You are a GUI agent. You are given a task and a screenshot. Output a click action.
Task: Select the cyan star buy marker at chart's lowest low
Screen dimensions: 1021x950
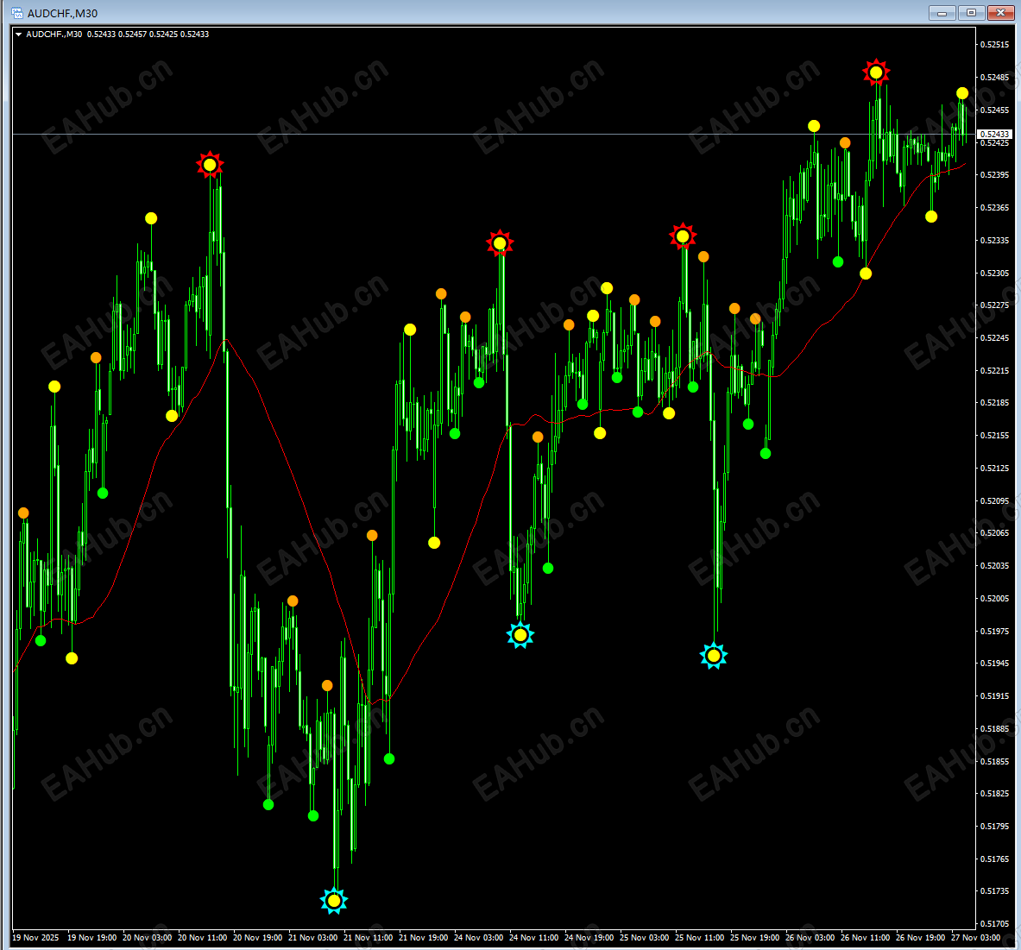pos(334,901)
